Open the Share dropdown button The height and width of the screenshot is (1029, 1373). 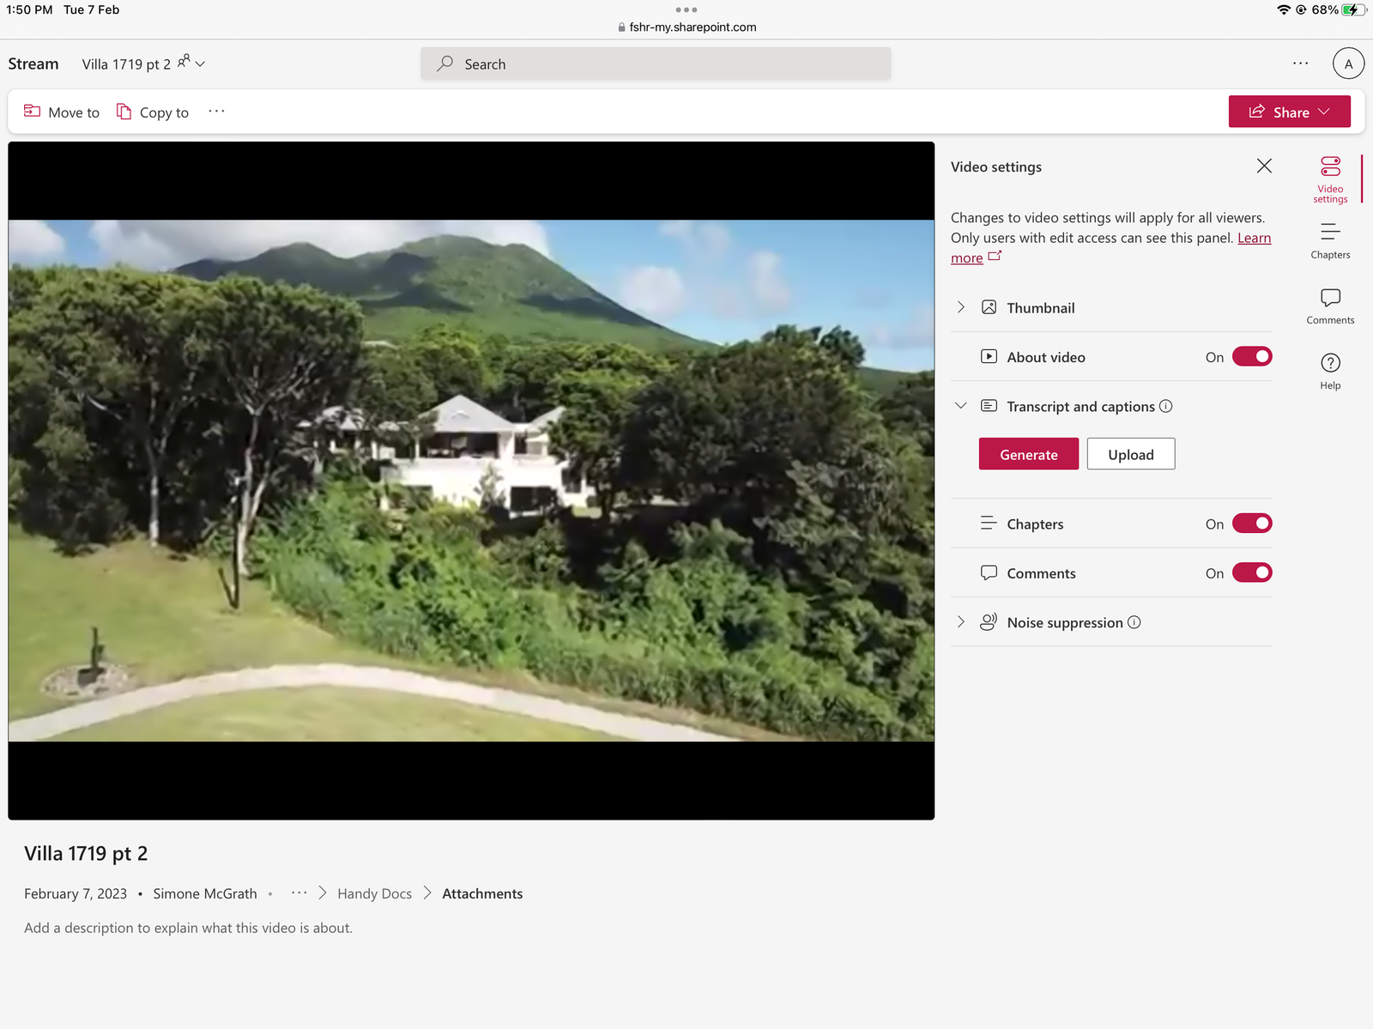tap(1289, 112)
